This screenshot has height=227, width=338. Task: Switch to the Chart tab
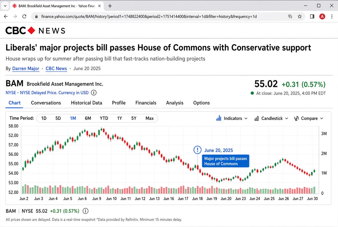click(14, 103)
